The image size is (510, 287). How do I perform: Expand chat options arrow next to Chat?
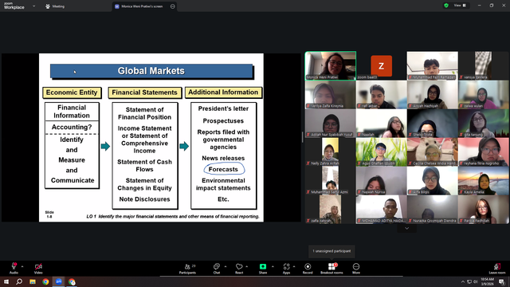[x=226, y=266]
